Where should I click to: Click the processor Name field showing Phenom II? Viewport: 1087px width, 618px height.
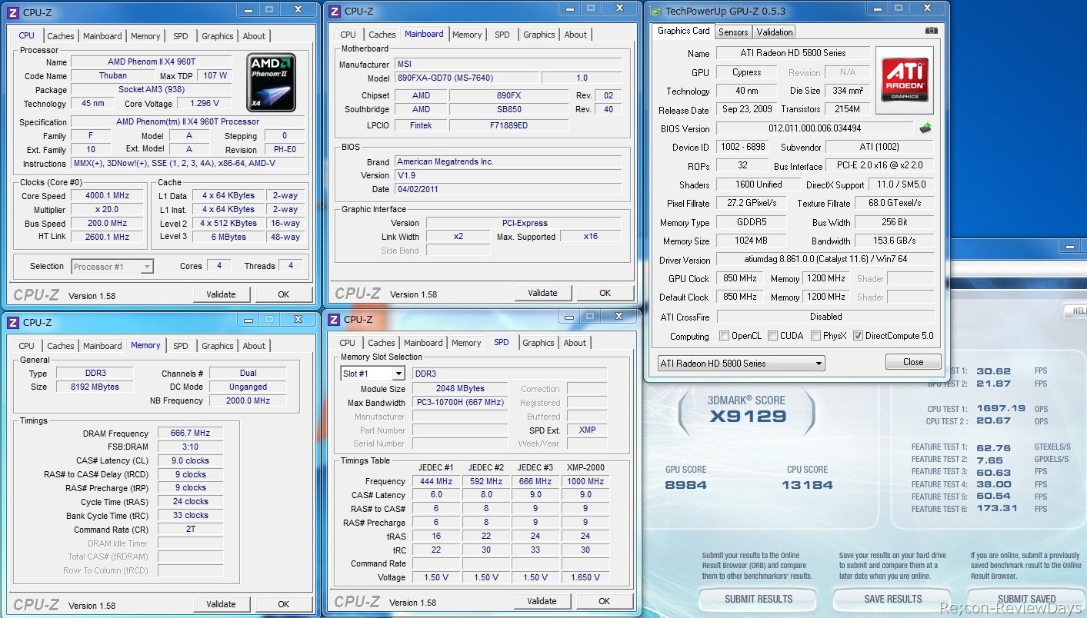coord(151,62)
